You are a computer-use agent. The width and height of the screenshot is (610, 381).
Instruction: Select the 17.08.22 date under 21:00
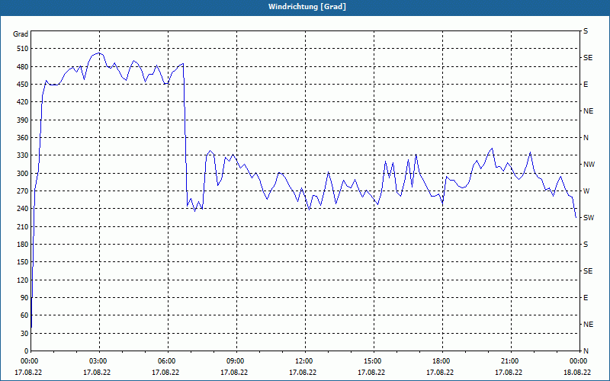[x=509, y=372]
